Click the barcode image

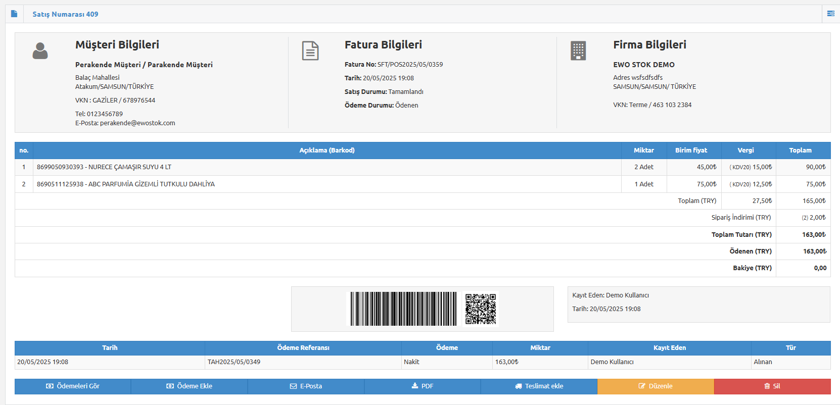click(403, 309)
